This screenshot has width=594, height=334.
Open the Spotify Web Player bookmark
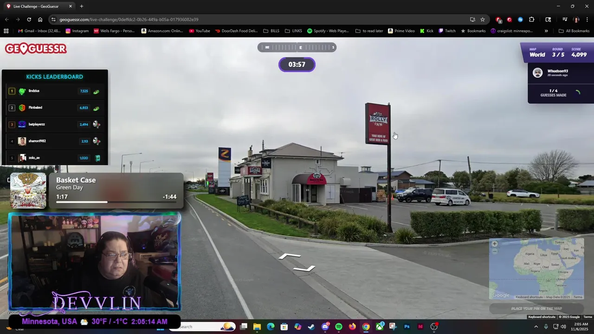(x=328, y=31)
